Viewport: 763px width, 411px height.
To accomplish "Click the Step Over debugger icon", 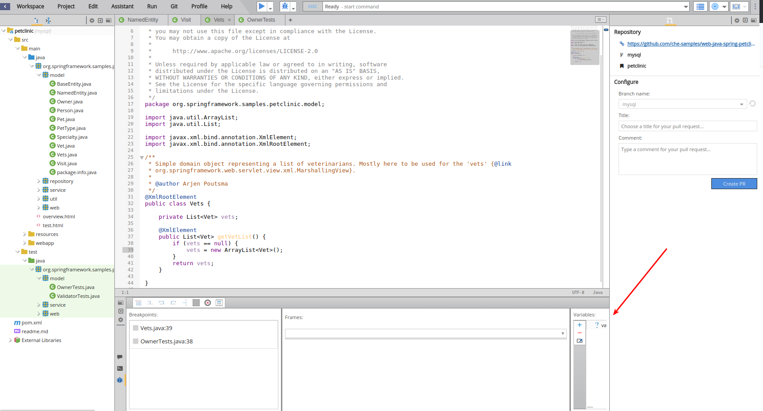I will pos(161,303).
